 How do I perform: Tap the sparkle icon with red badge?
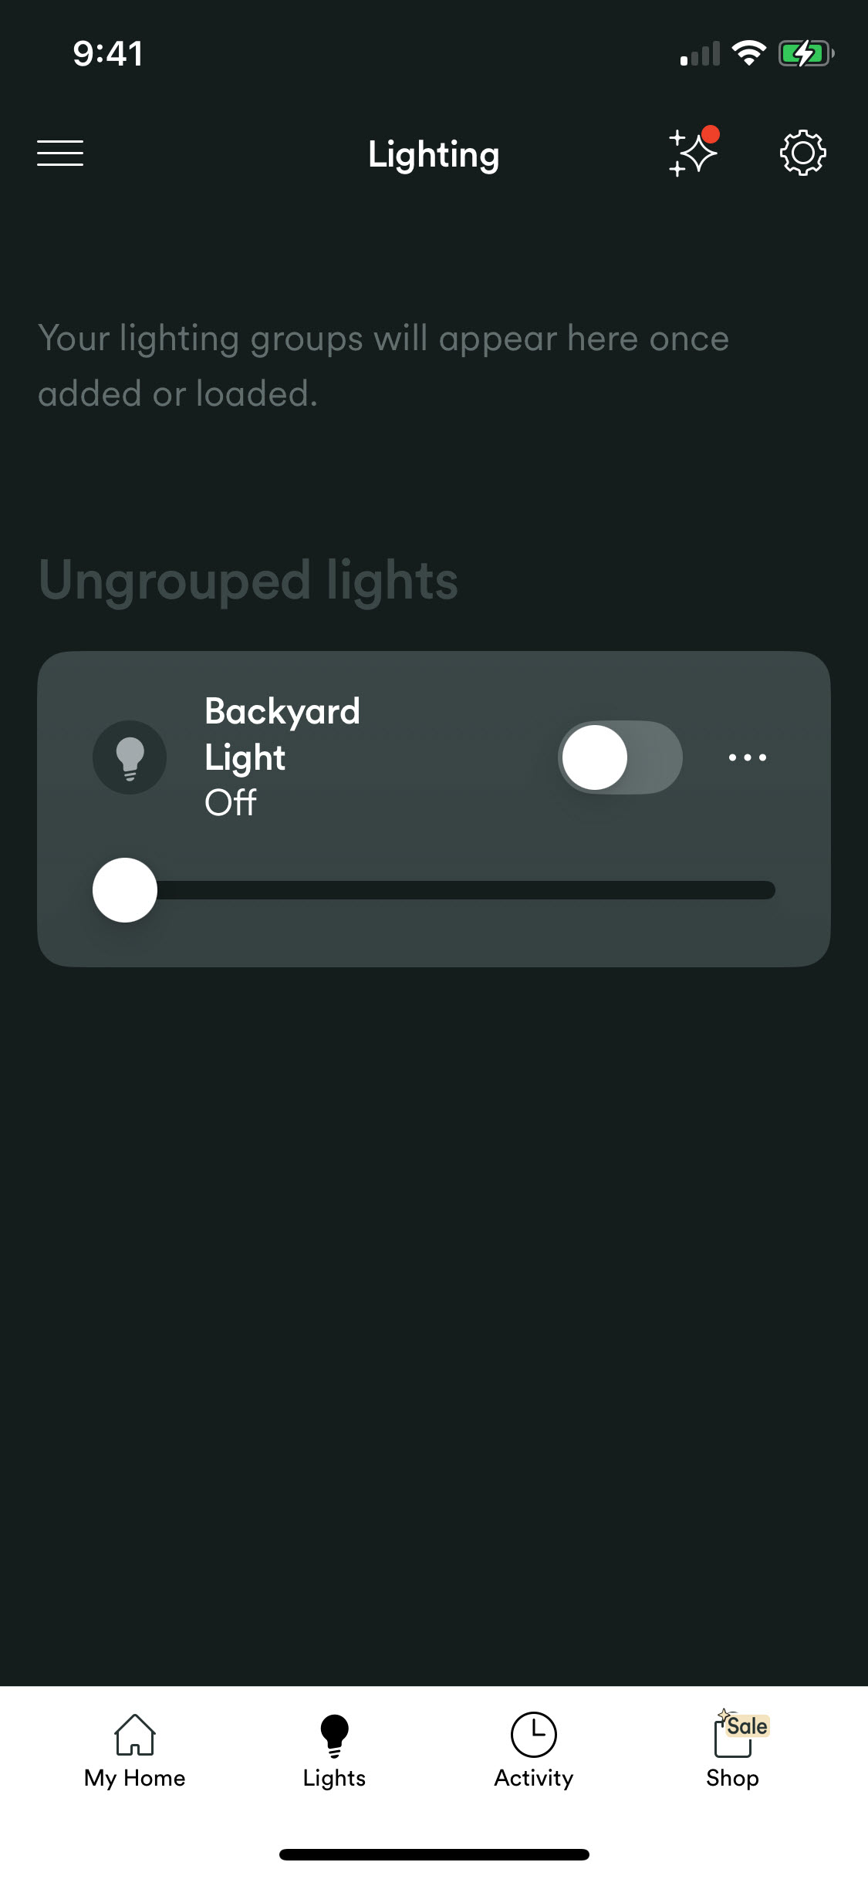[x=692, y=152]
